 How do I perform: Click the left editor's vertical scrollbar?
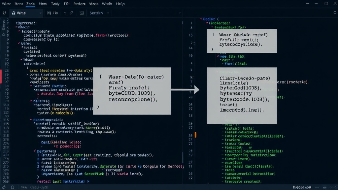pos(183,158)
